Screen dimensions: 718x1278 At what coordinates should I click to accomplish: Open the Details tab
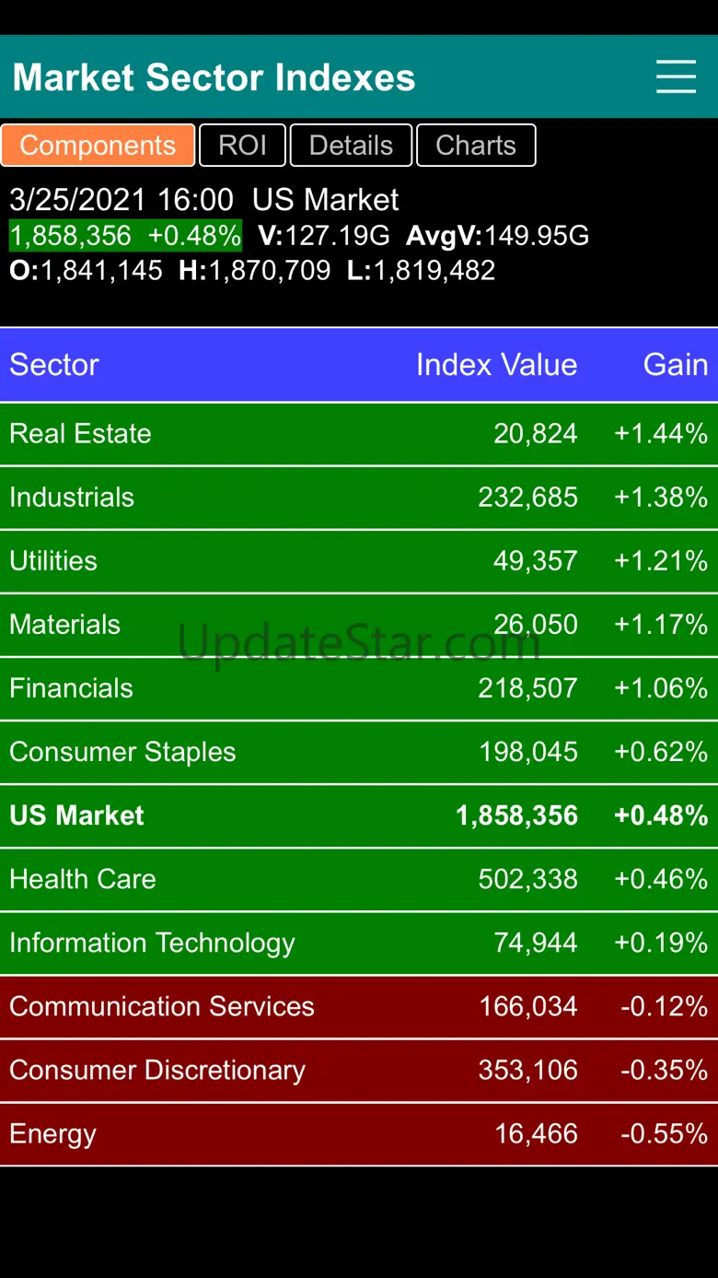[x=351, y=146]
